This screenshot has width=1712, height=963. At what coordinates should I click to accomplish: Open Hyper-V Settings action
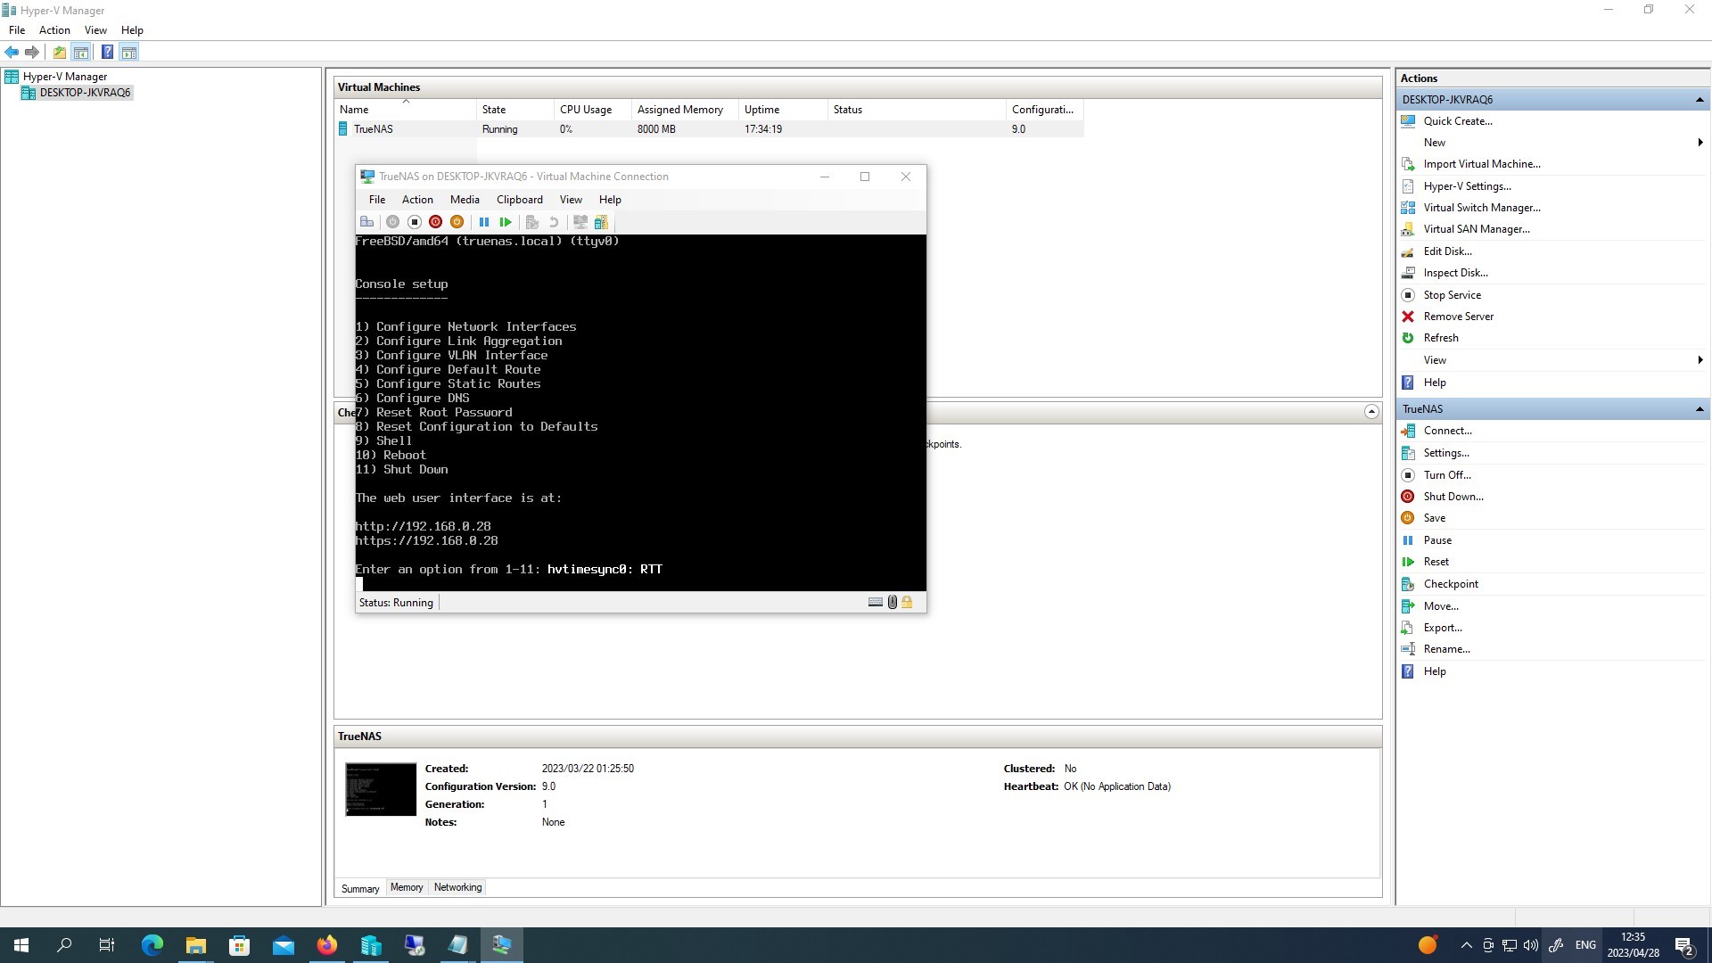[x=1467, y=186]
